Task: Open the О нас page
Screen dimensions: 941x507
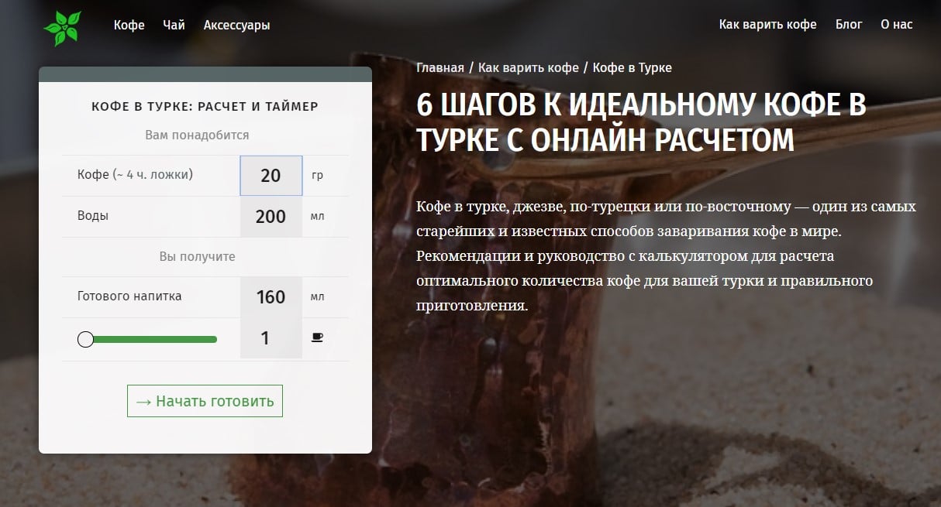Action: tap(896, 24)
